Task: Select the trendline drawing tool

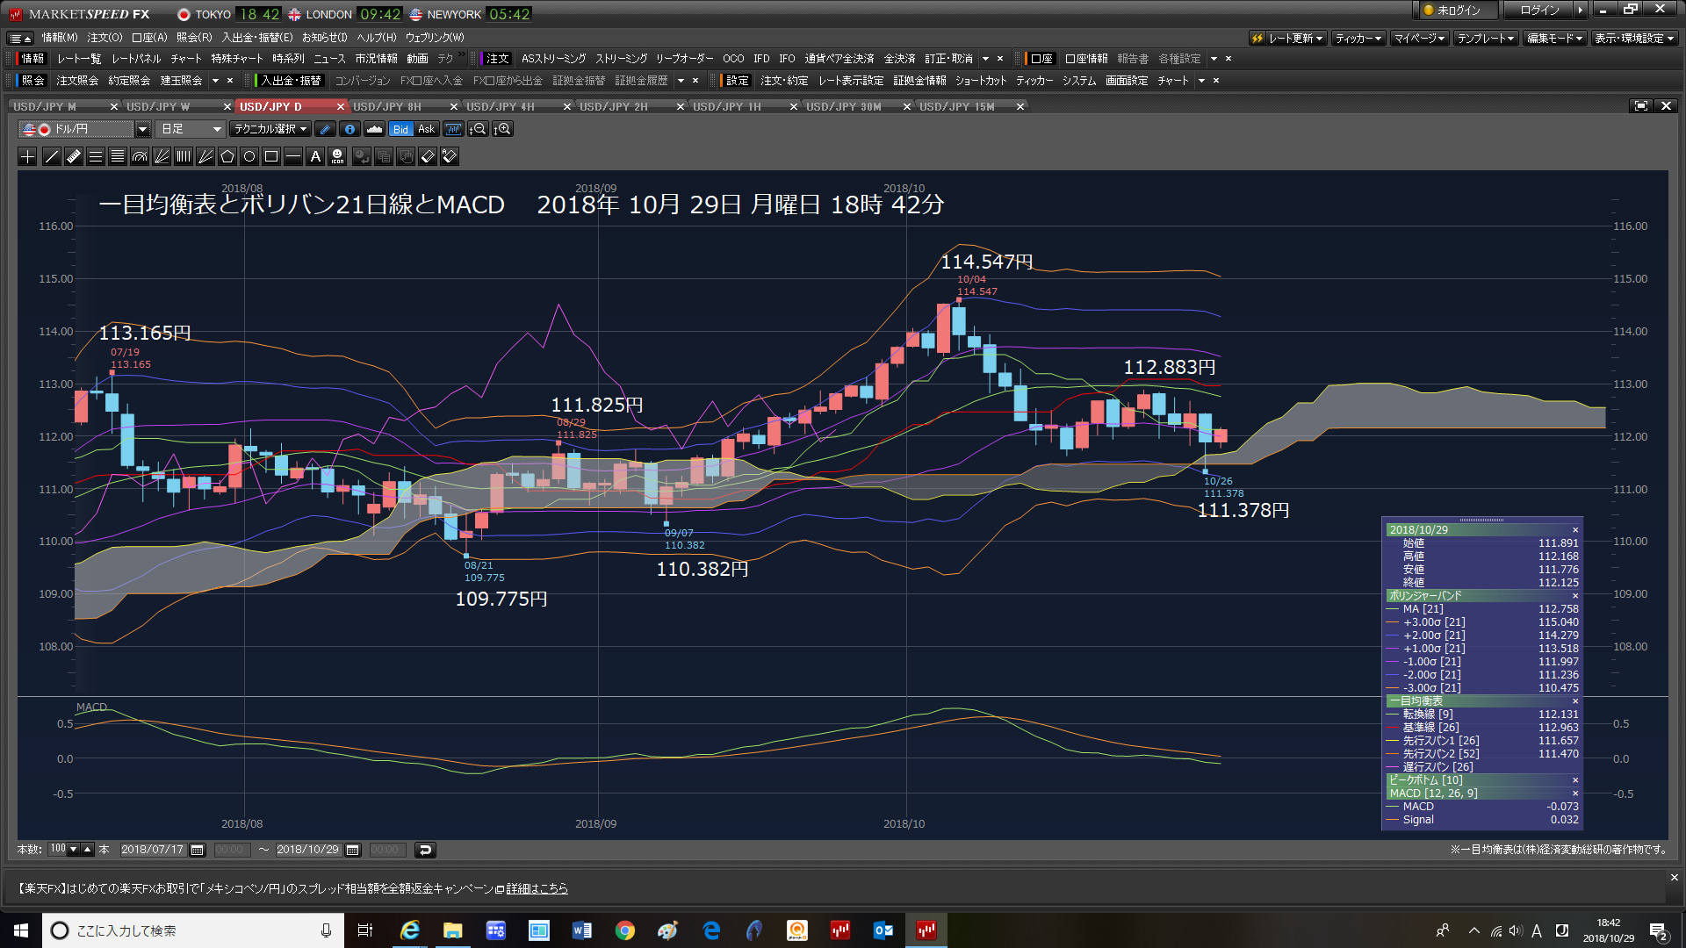Action: point(52,156)
